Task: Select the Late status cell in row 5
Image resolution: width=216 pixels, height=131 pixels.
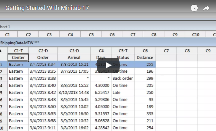Action: click(x=123, y=93)
